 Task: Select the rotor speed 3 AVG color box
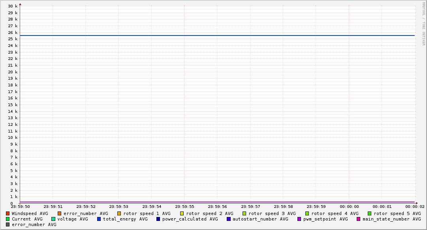pos(245,213)
